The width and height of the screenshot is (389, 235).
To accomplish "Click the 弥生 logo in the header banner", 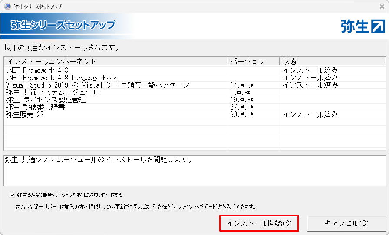I will tap(363, 26).
